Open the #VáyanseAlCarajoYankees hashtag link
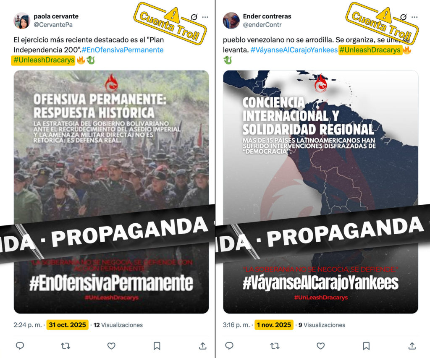This screenshot has width=430, height=358. pos(294,50)
